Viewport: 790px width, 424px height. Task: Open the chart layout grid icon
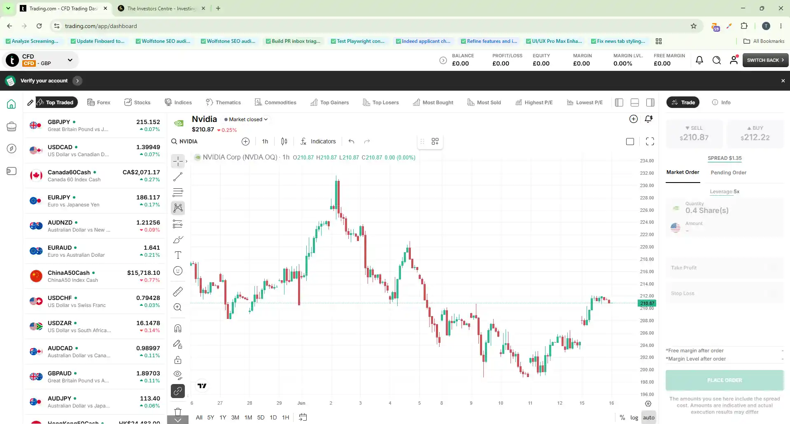pos(435,141)
